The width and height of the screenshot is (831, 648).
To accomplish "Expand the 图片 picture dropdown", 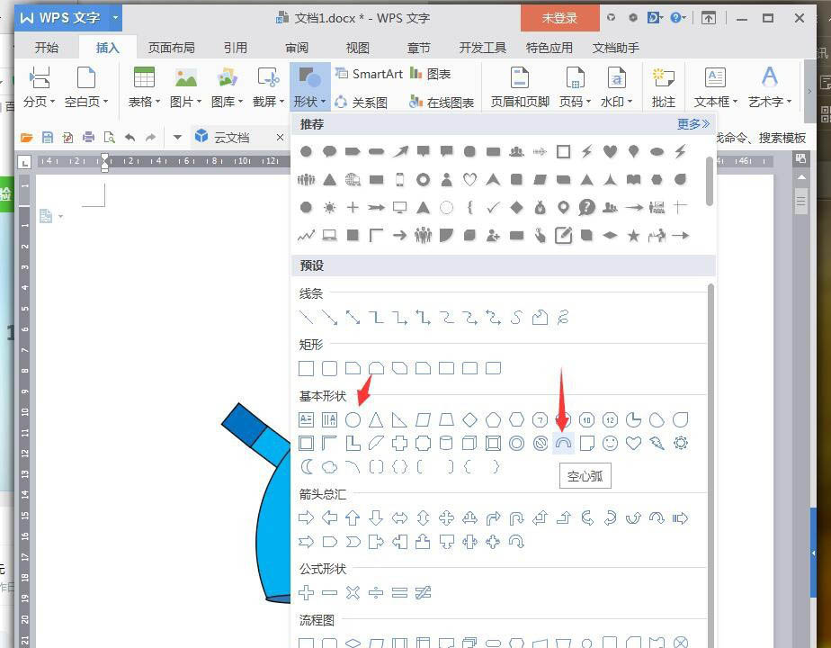I will click(x=185, y=87).
